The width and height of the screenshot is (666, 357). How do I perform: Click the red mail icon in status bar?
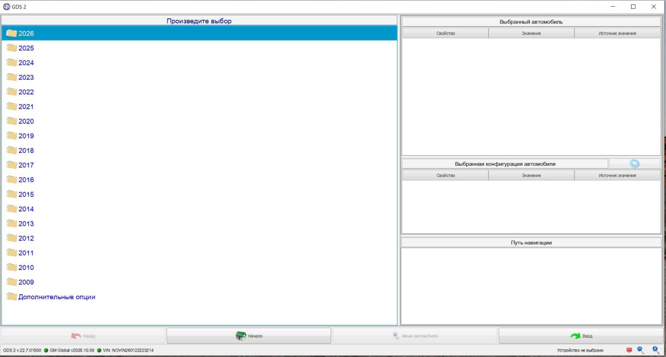pos(629,350)
